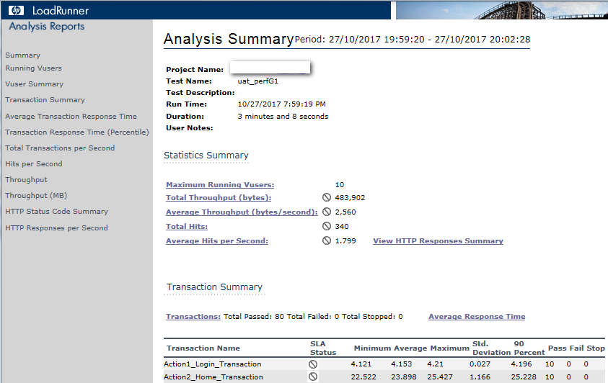Screen dimensions: 608x383
Task: Click the Std. Deviation column header
Action: click(x=491, y=348)
